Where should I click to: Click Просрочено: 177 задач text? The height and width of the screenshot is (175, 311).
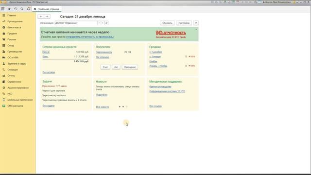pyautogui.click(x=54, y=86)
